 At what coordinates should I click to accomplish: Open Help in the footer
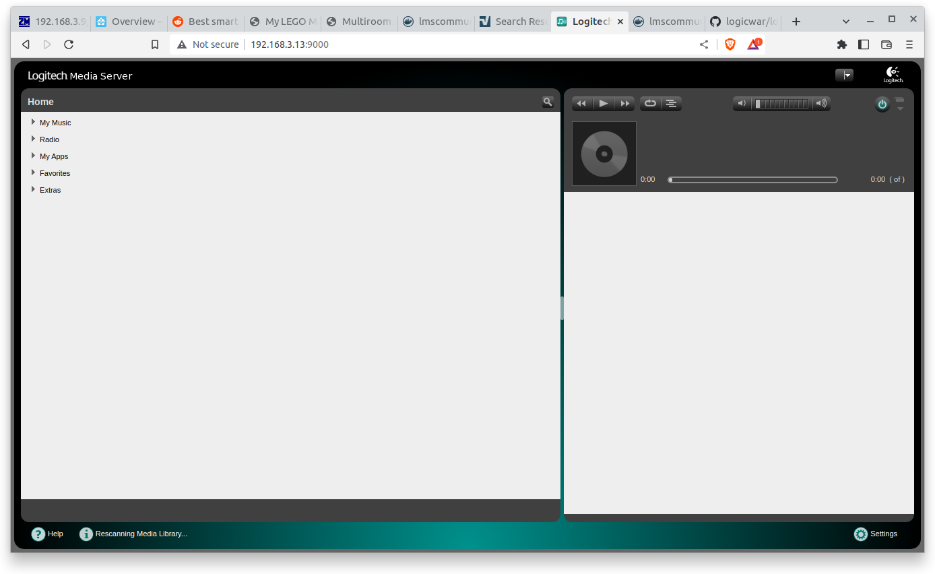[x=47, y=534]
